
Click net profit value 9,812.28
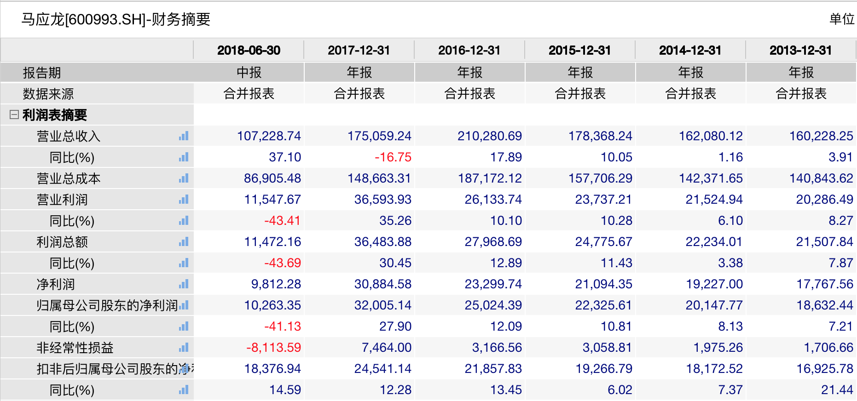(276, 284)
